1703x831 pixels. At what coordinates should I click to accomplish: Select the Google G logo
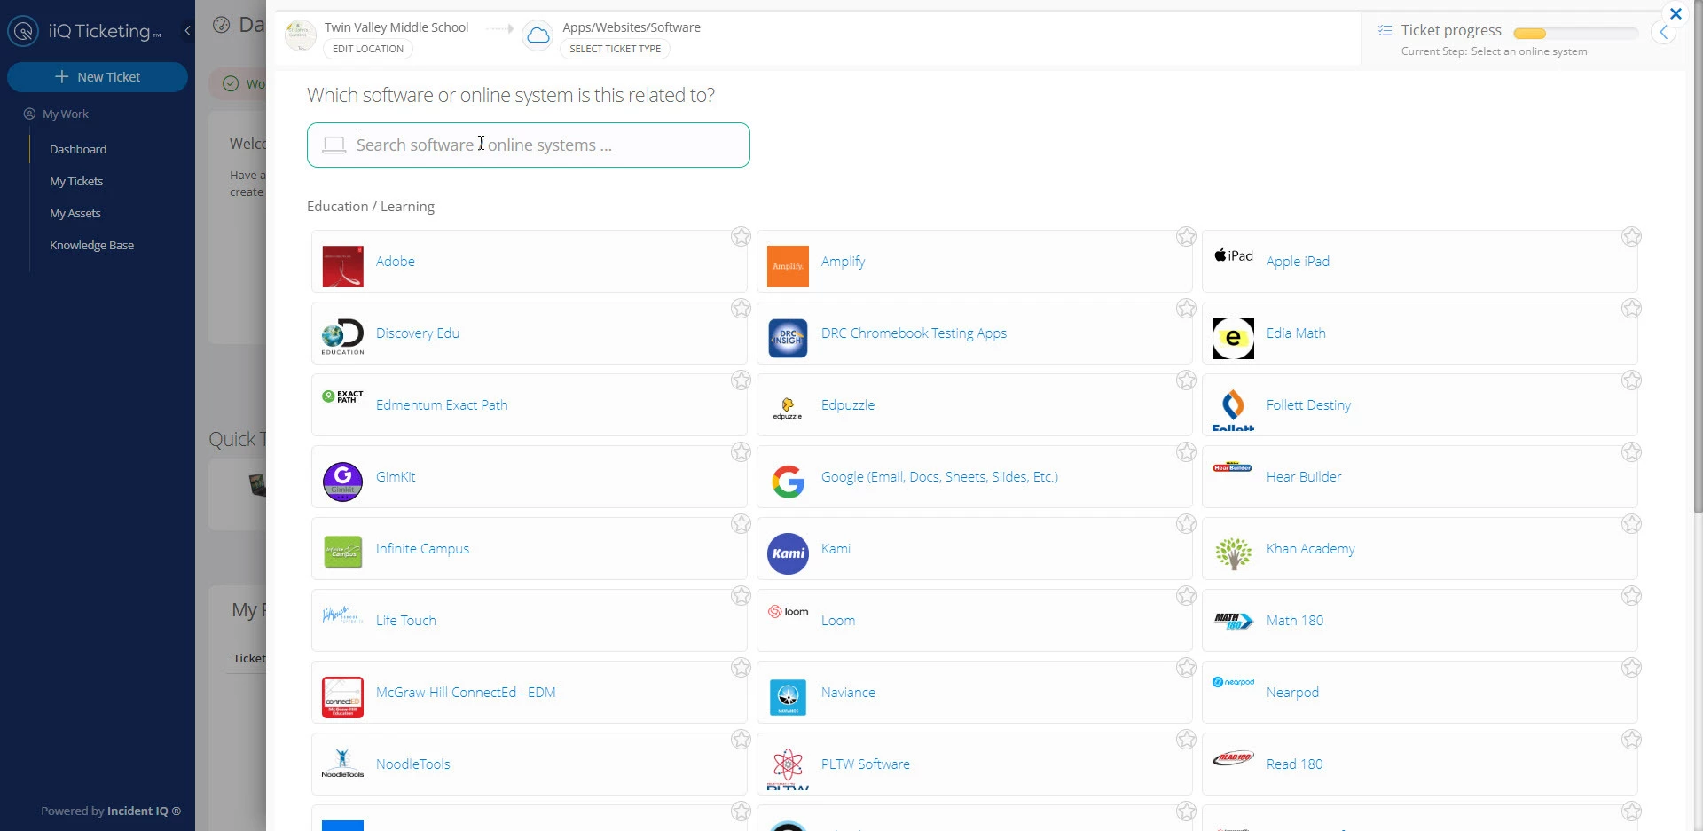[788, 482]
